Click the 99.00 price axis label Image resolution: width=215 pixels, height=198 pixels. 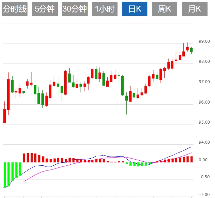click(204, 41)
